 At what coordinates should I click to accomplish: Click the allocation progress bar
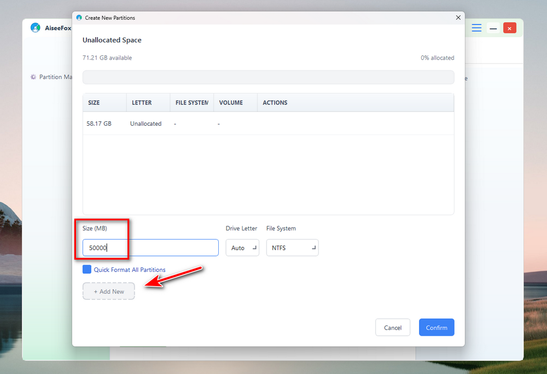tap(268, 77)
